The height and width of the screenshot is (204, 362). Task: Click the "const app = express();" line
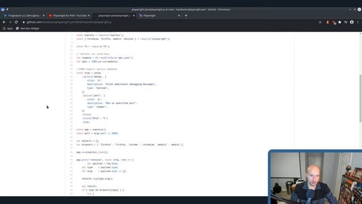click(x=91, y=130)
